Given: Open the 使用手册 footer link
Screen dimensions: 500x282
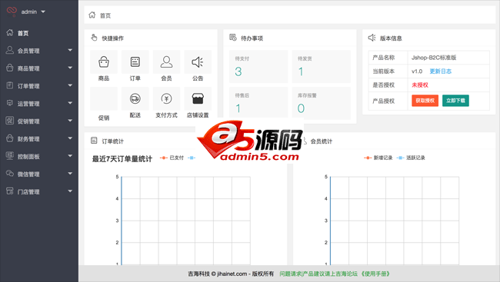Looking at the screenshot, I should pos(375,274).
